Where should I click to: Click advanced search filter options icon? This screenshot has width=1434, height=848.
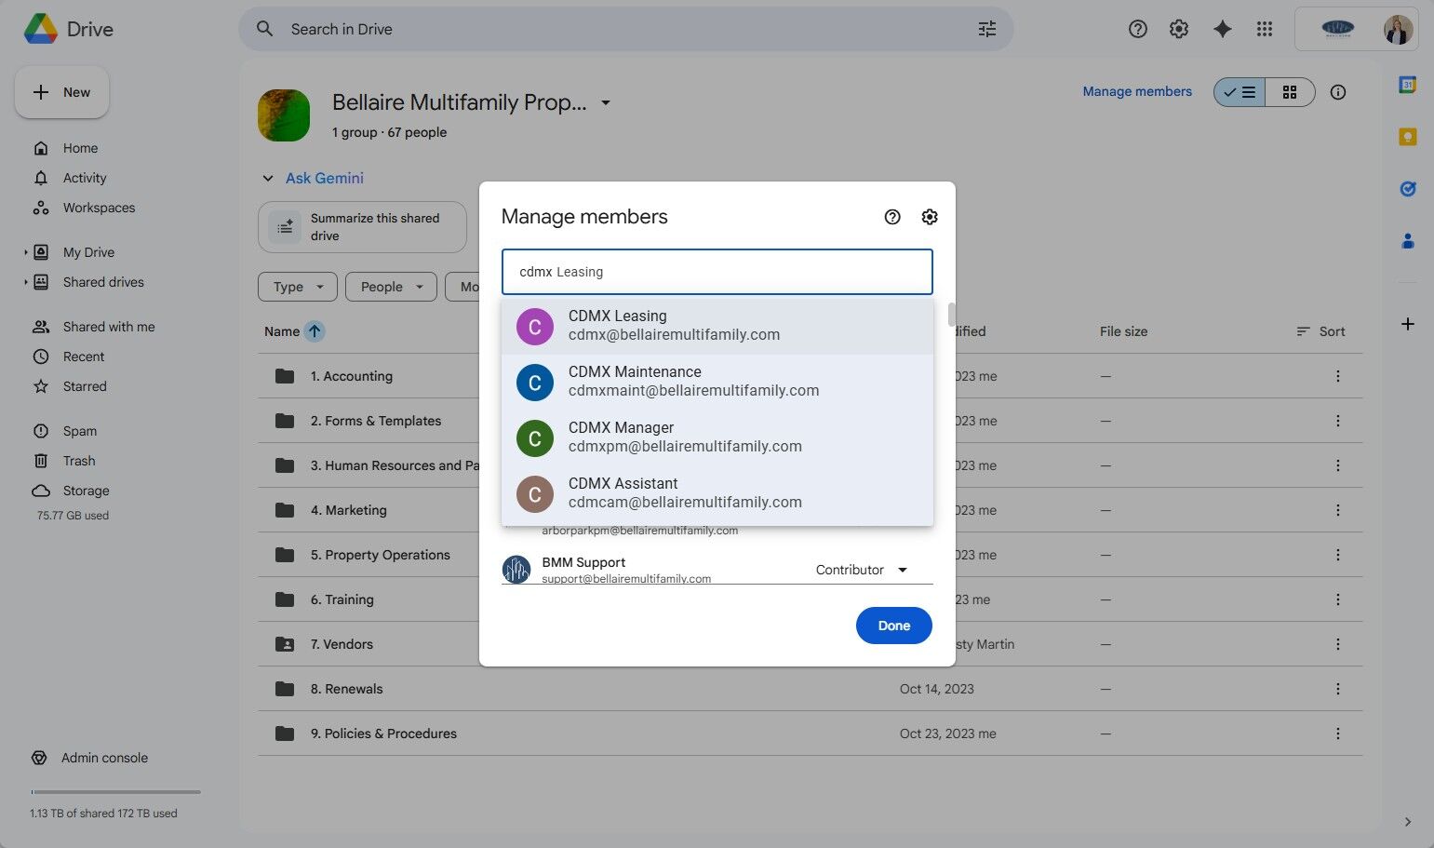(x=986, y=29)
